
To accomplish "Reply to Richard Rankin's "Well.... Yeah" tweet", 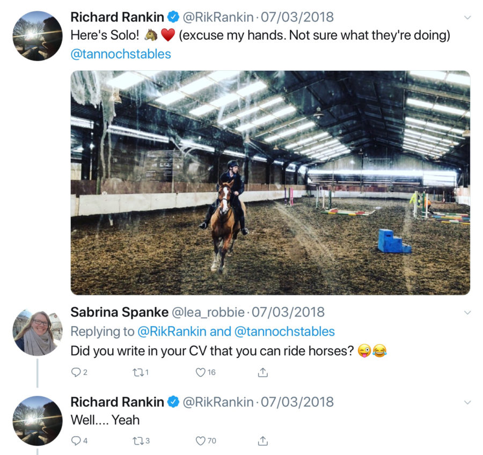I will (75, 441).
